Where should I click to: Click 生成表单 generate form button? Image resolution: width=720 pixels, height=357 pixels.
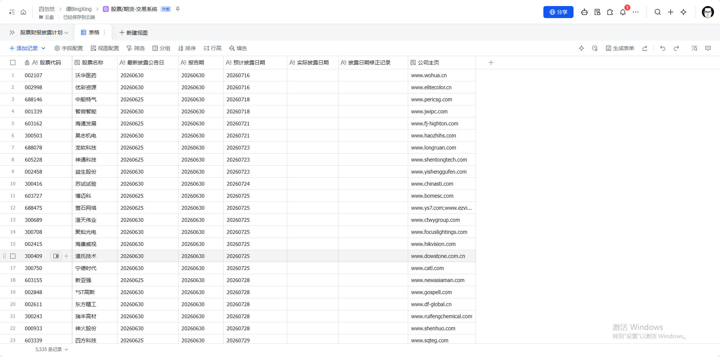[x=620, y=48]
